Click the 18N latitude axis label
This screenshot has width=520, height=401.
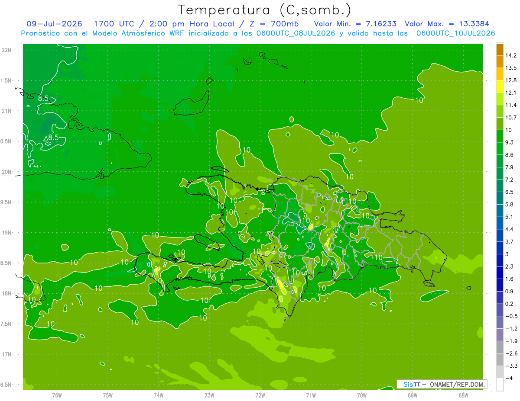click(6, 294)
